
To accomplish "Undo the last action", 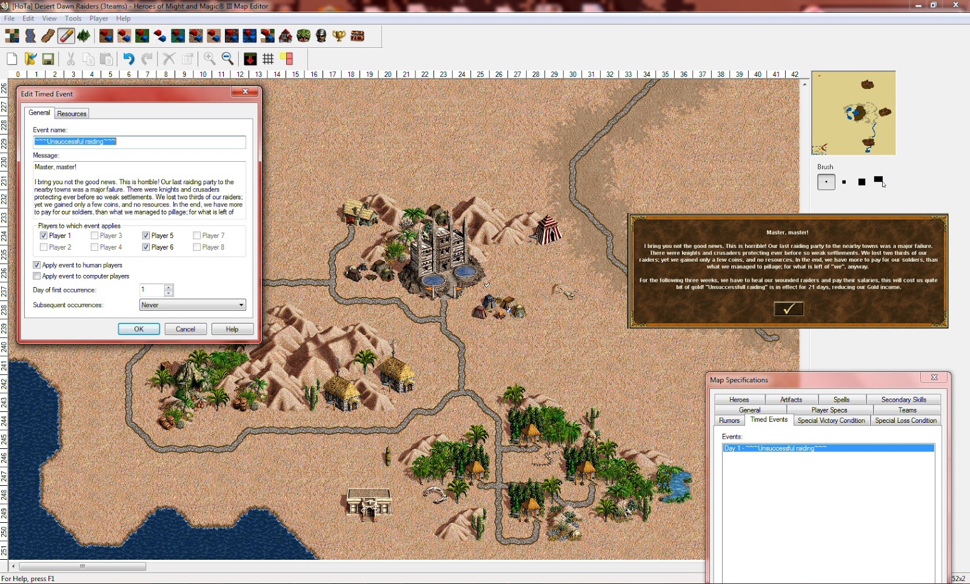I will (x=129, y=59).
